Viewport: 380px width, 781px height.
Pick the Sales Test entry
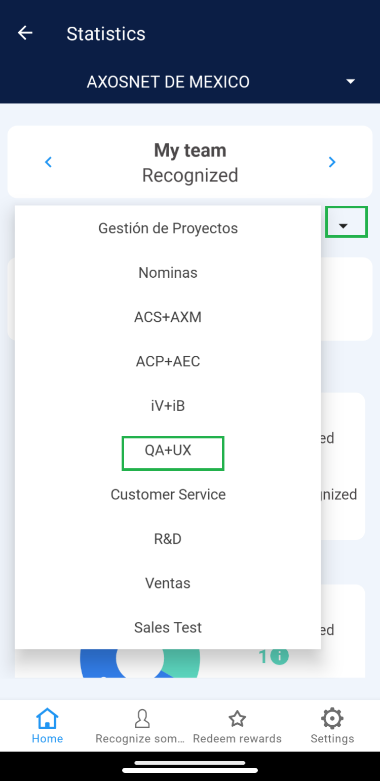point(168,627)
